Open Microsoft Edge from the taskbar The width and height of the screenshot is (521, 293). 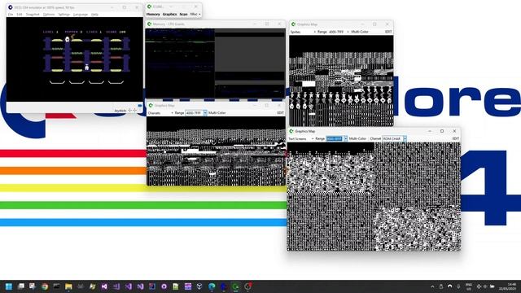point(212,286)
